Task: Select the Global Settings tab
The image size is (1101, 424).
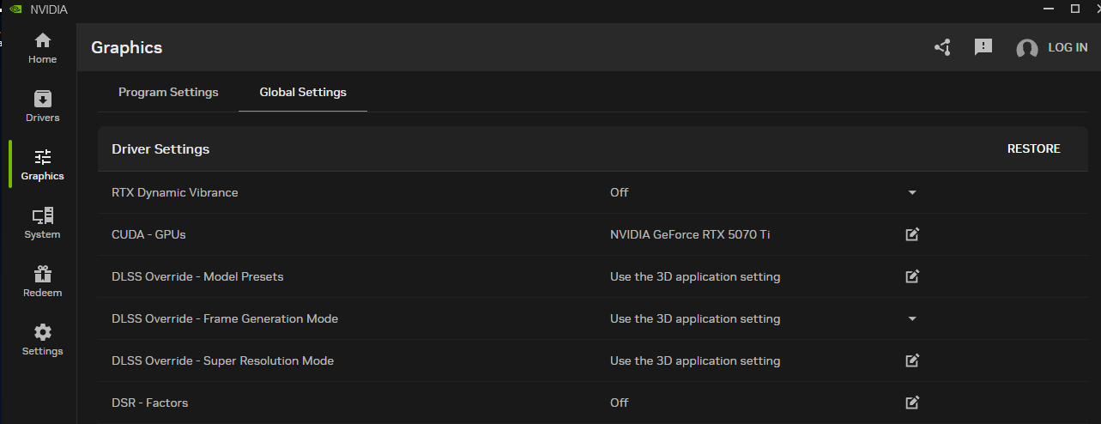Action: click(x=303, y=92)
